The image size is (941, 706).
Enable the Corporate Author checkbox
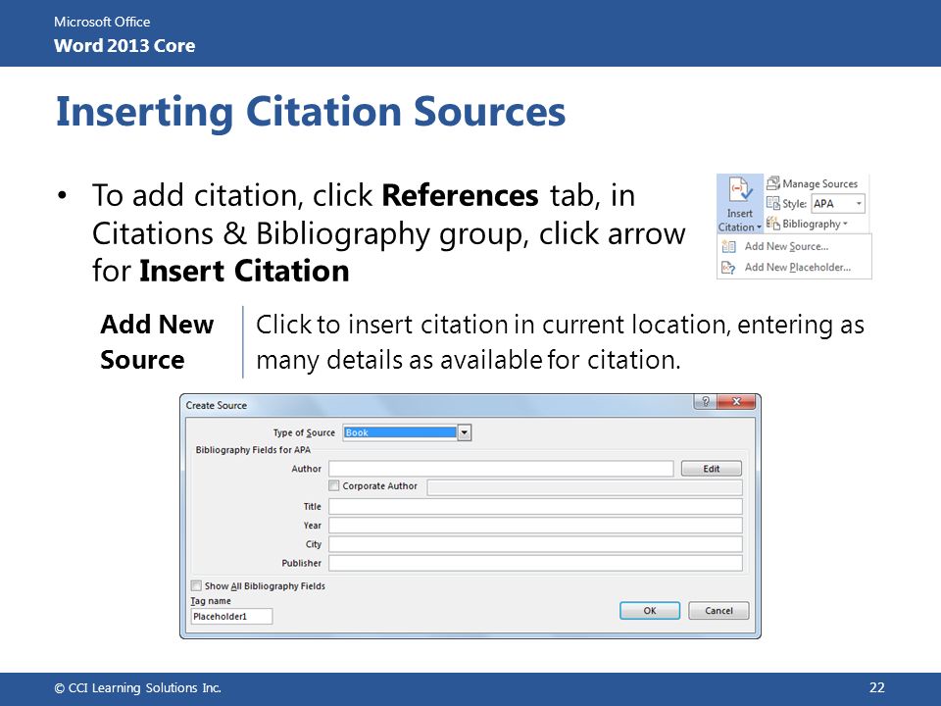[334, 485]
